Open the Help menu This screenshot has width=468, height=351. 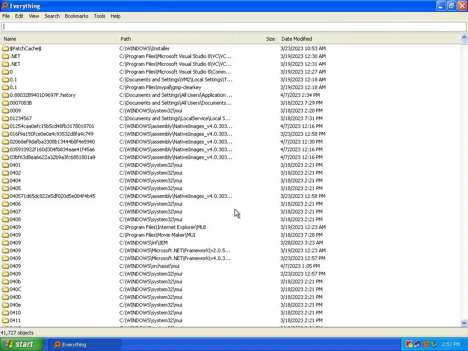coord(115,16)
